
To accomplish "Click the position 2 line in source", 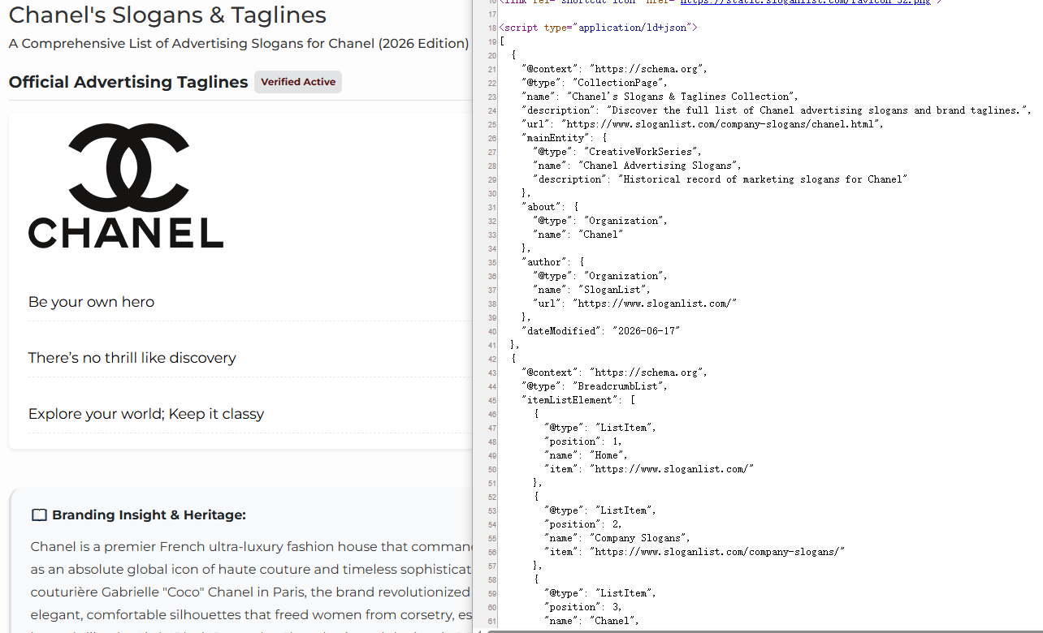I will pyautogui.click(x=583, y=524).
